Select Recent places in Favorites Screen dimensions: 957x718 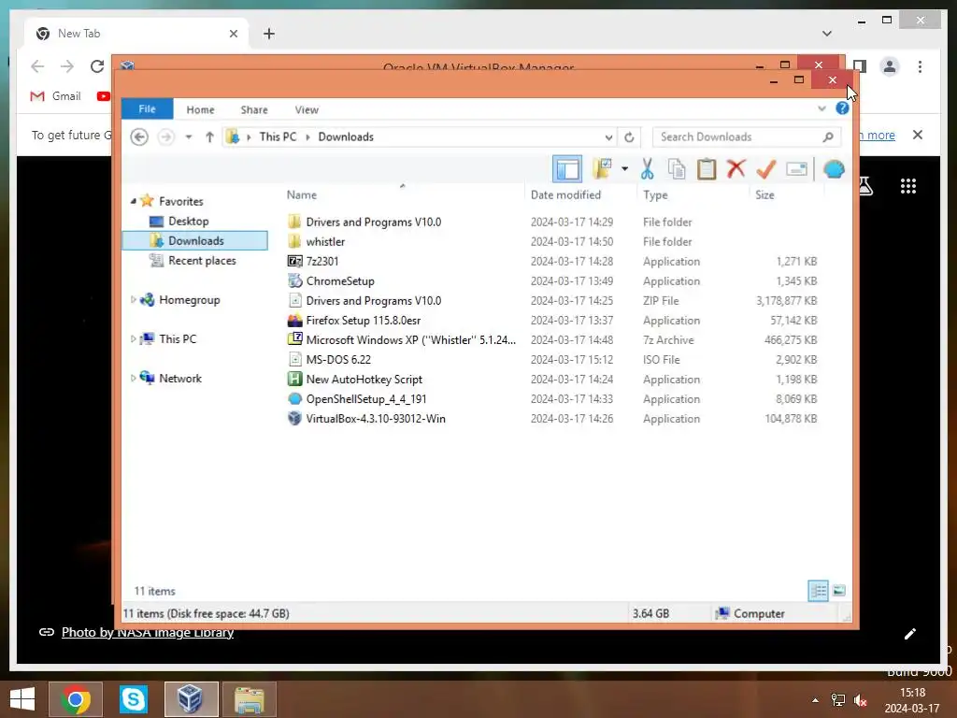click(202, 261)
